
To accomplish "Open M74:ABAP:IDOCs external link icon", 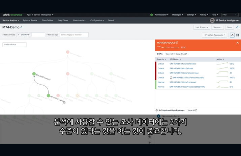I will (177, 43).
